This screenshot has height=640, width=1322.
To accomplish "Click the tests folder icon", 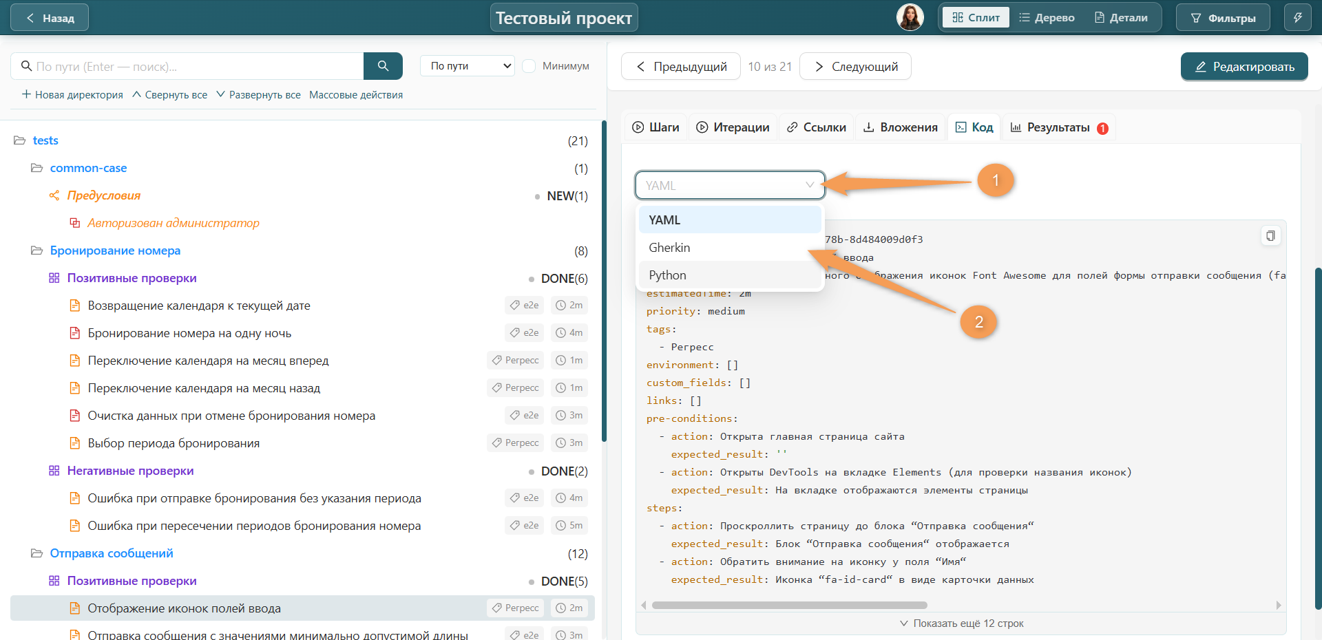I will [x=20, y=140].
